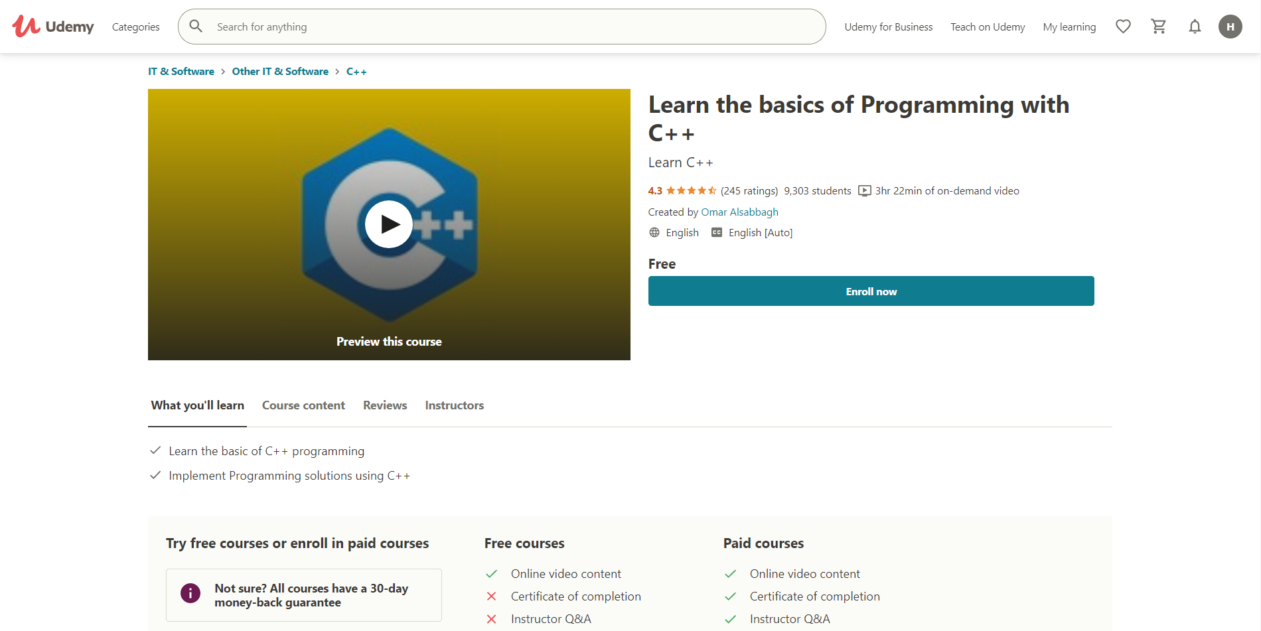Open the wishlist heart icon
The width and height of the screenshot is (1261, 631).
coord(1123,27)
